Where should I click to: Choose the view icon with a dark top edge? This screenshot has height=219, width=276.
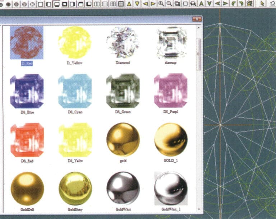[x=81, y=4]
